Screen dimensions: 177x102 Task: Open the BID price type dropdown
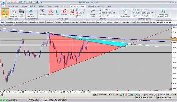(112, 95)
